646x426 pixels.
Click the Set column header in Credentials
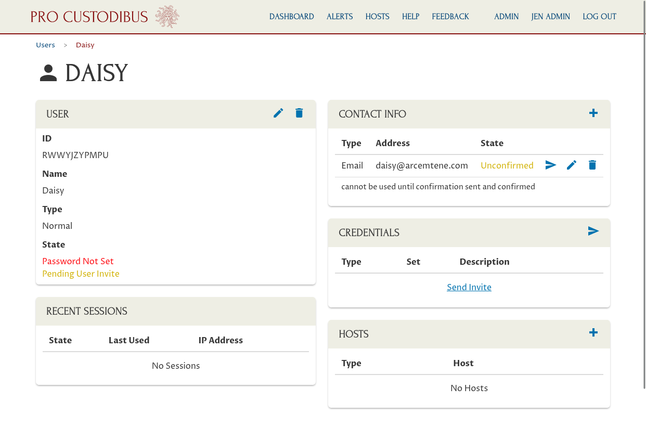tap(414, 262)
